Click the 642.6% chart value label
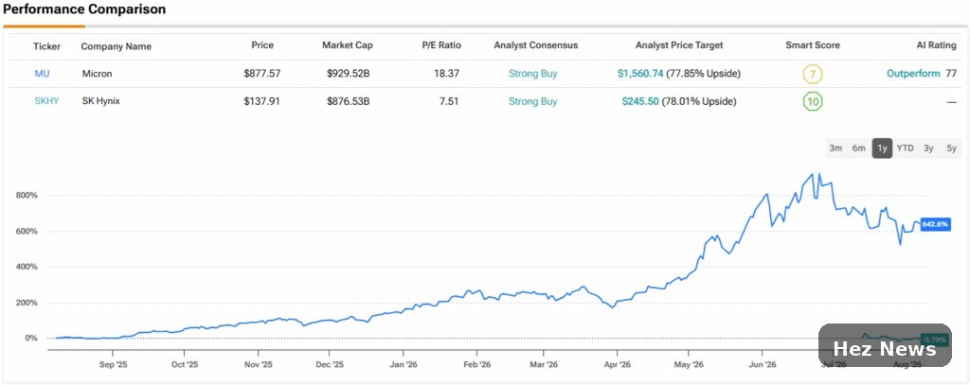 pos(935,223)
